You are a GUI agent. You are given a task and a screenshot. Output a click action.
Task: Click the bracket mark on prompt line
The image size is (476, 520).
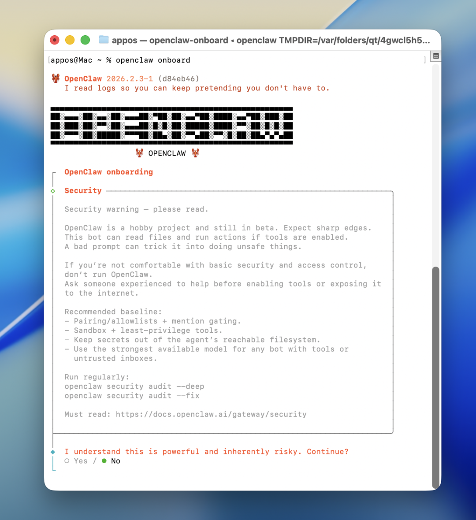point(424,60)
